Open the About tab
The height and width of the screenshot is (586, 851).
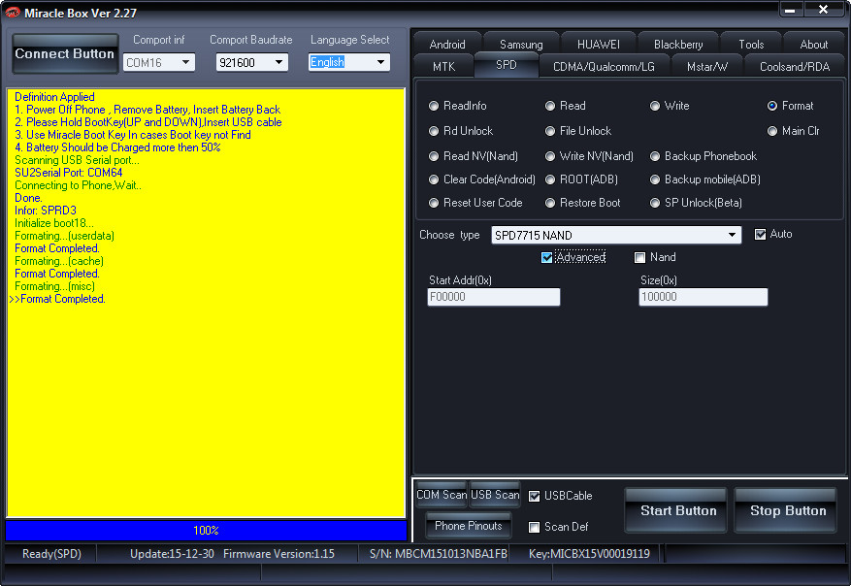[x=813, y=45]
